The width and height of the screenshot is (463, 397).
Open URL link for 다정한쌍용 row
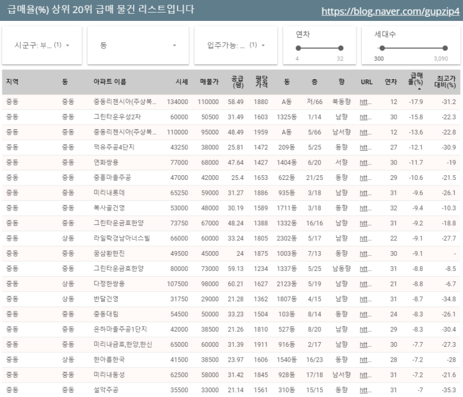coord(365,284)
